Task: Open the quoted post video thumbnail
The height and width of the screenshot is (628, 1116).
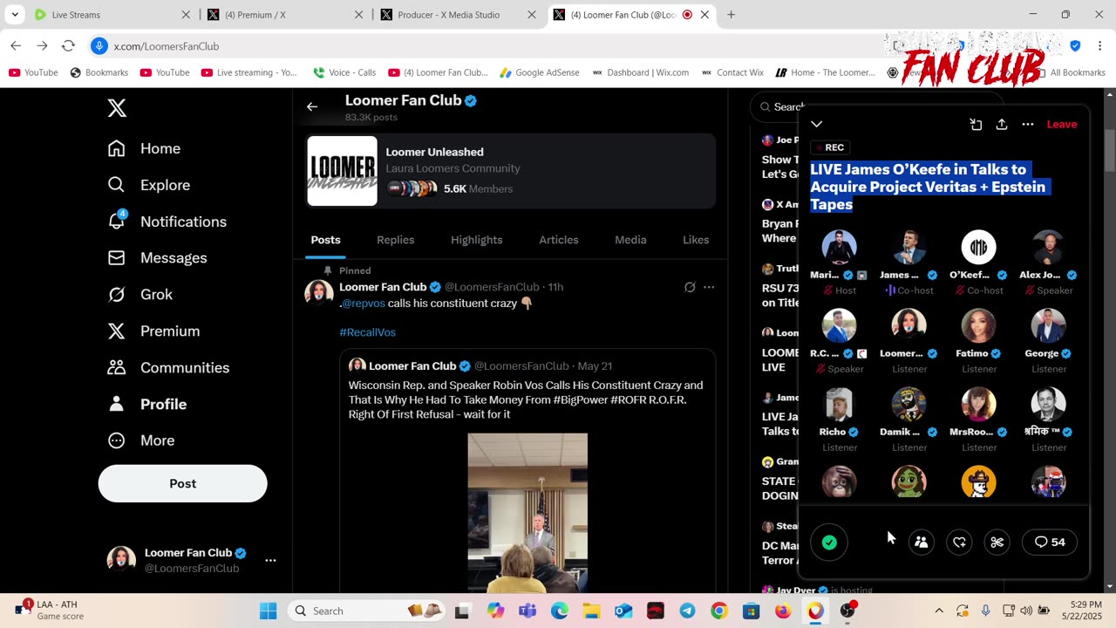Action: (527, 513)
